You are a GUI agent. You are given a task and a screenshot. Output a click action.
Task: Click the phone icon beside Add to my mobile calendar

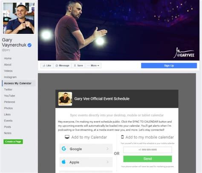(x=122, y=137)
